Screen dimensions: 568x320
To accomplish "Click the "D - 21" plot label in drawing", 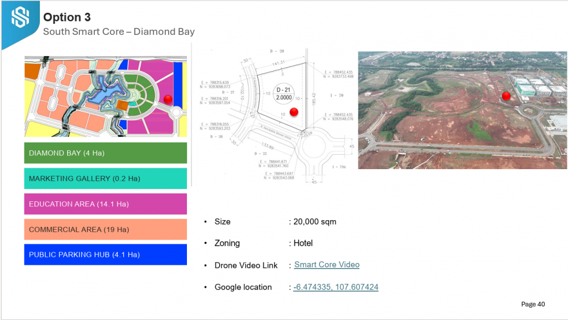I will pyautogui.click(x=283, y=90).
